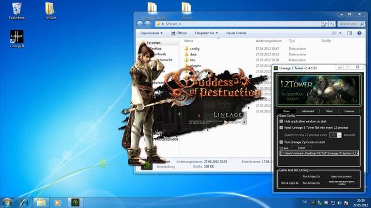Sort by the Änderungsdatum column header
371x208 pixels.
point(268,41)
